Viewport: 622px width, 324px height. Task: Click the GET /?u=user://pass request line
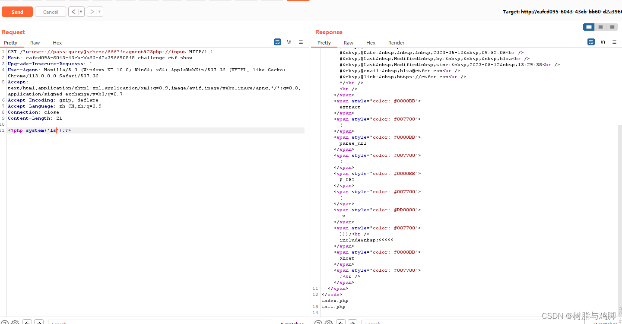tap(111, 52)
